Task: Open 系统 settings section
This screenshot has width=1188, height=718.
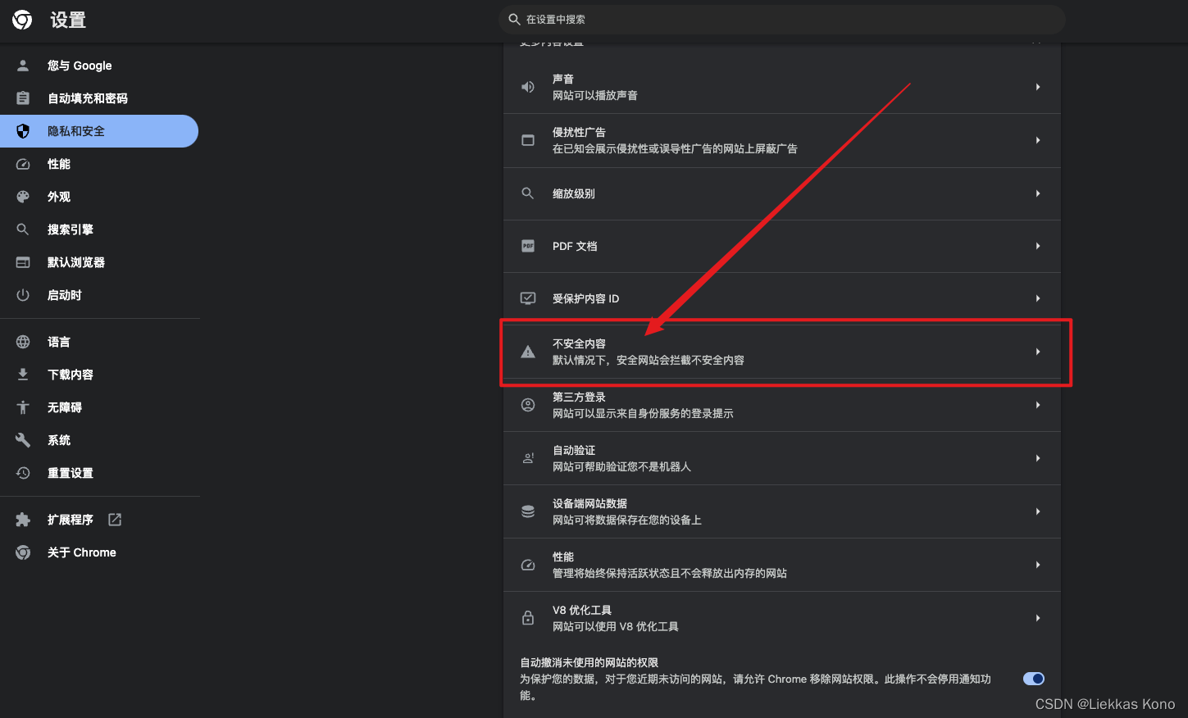Action: click(x=99, y=440)
